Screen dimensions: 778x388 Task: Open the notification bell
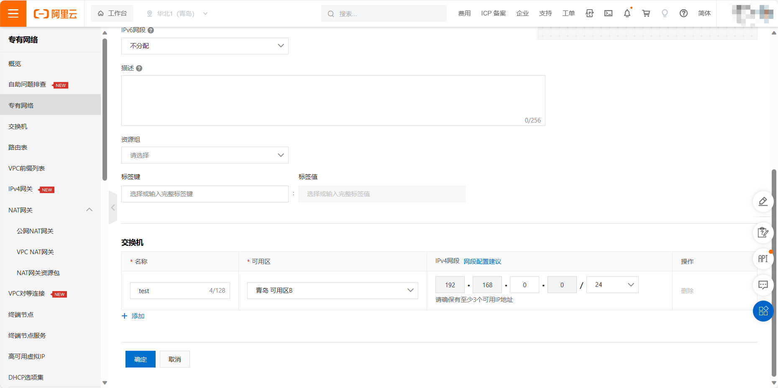(x=627, y=13)
